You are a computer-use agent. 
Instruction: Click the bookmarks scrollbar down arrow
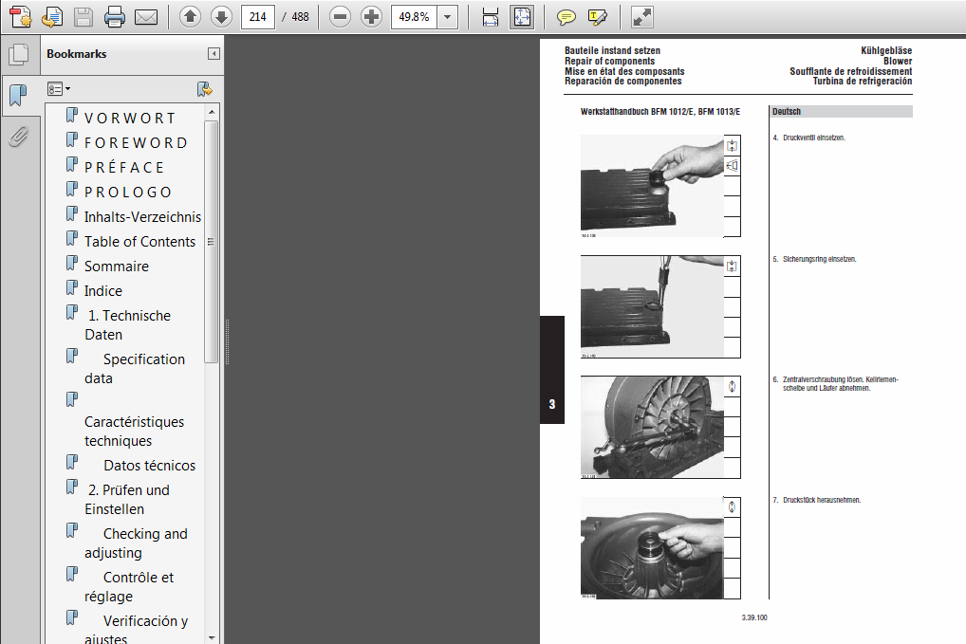(212, 638)
